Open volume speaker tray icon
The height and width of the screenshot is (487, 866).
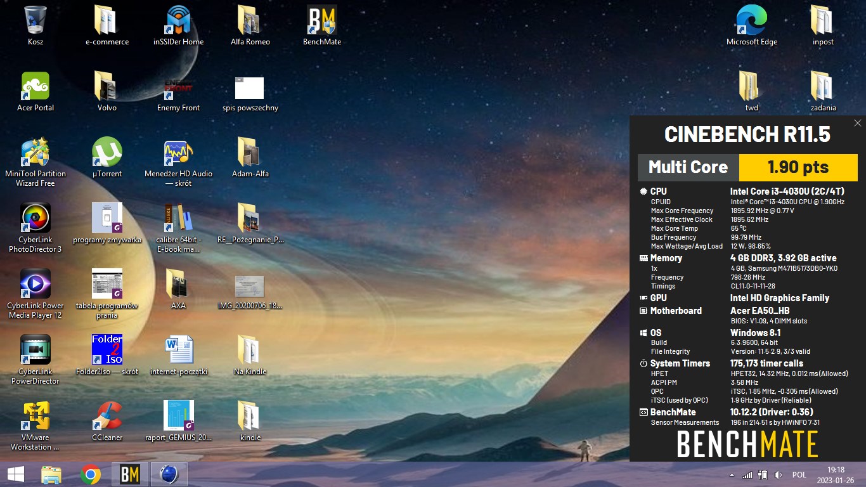779,475
